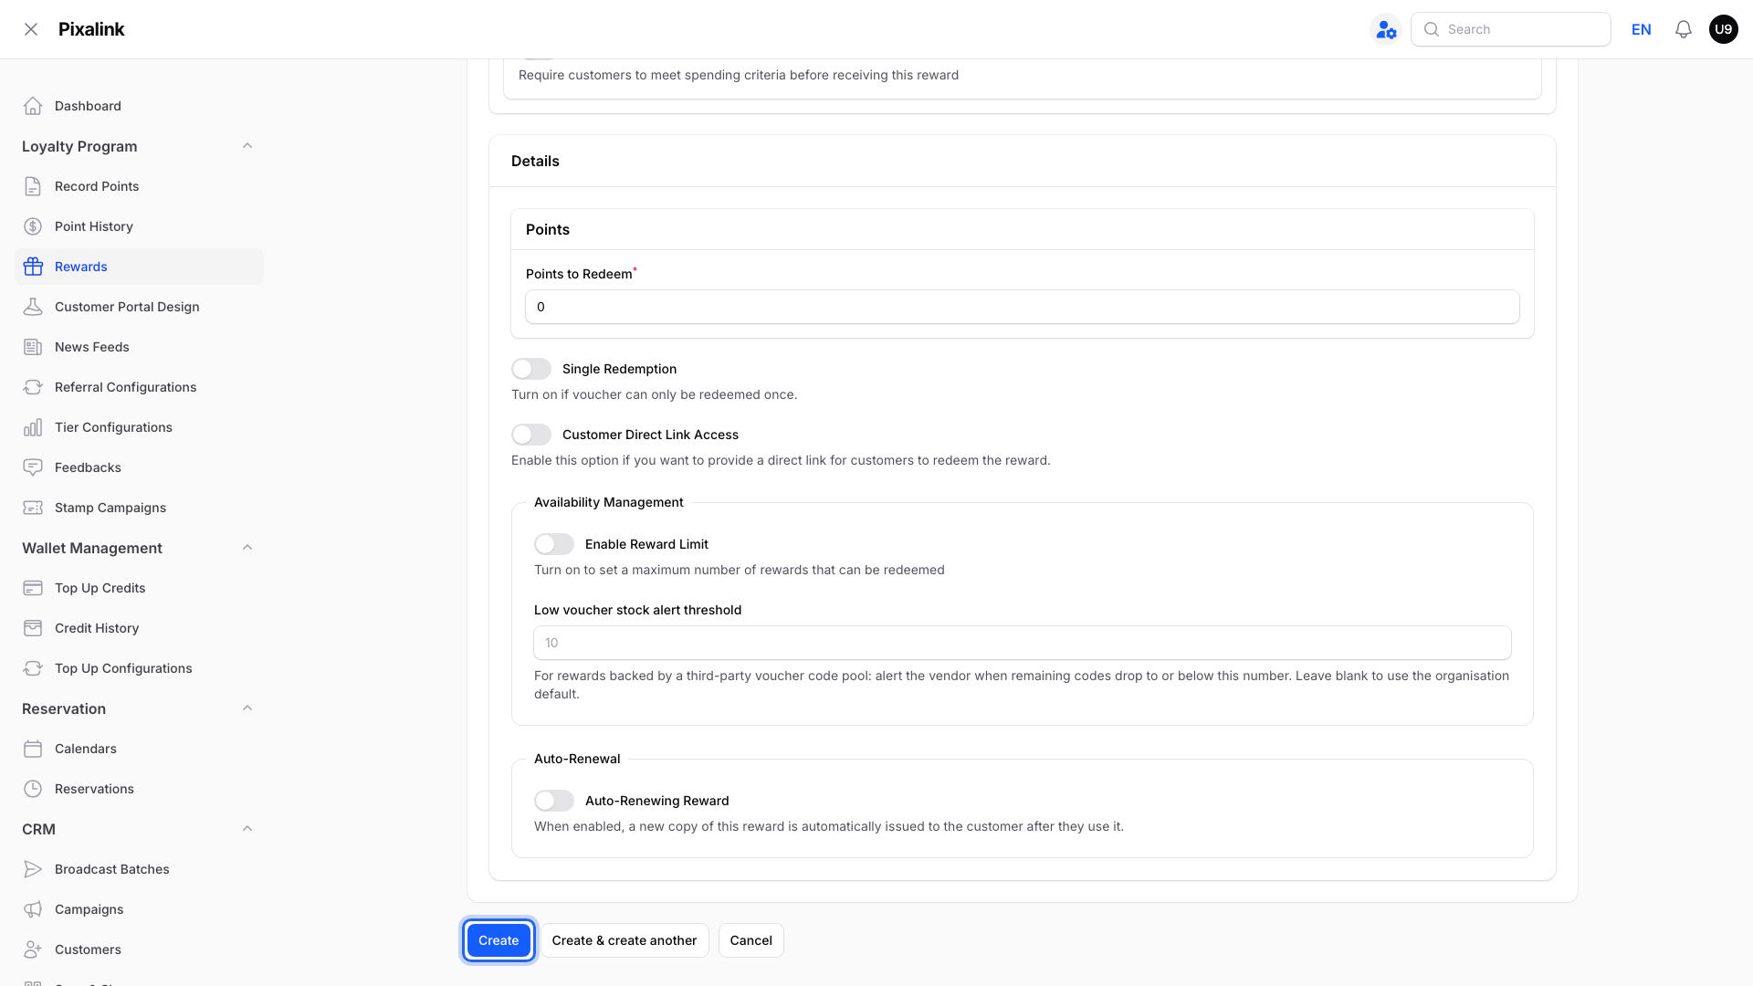Go to Top Up Configurations
The image size is (1753, 986).
[139, 668]
